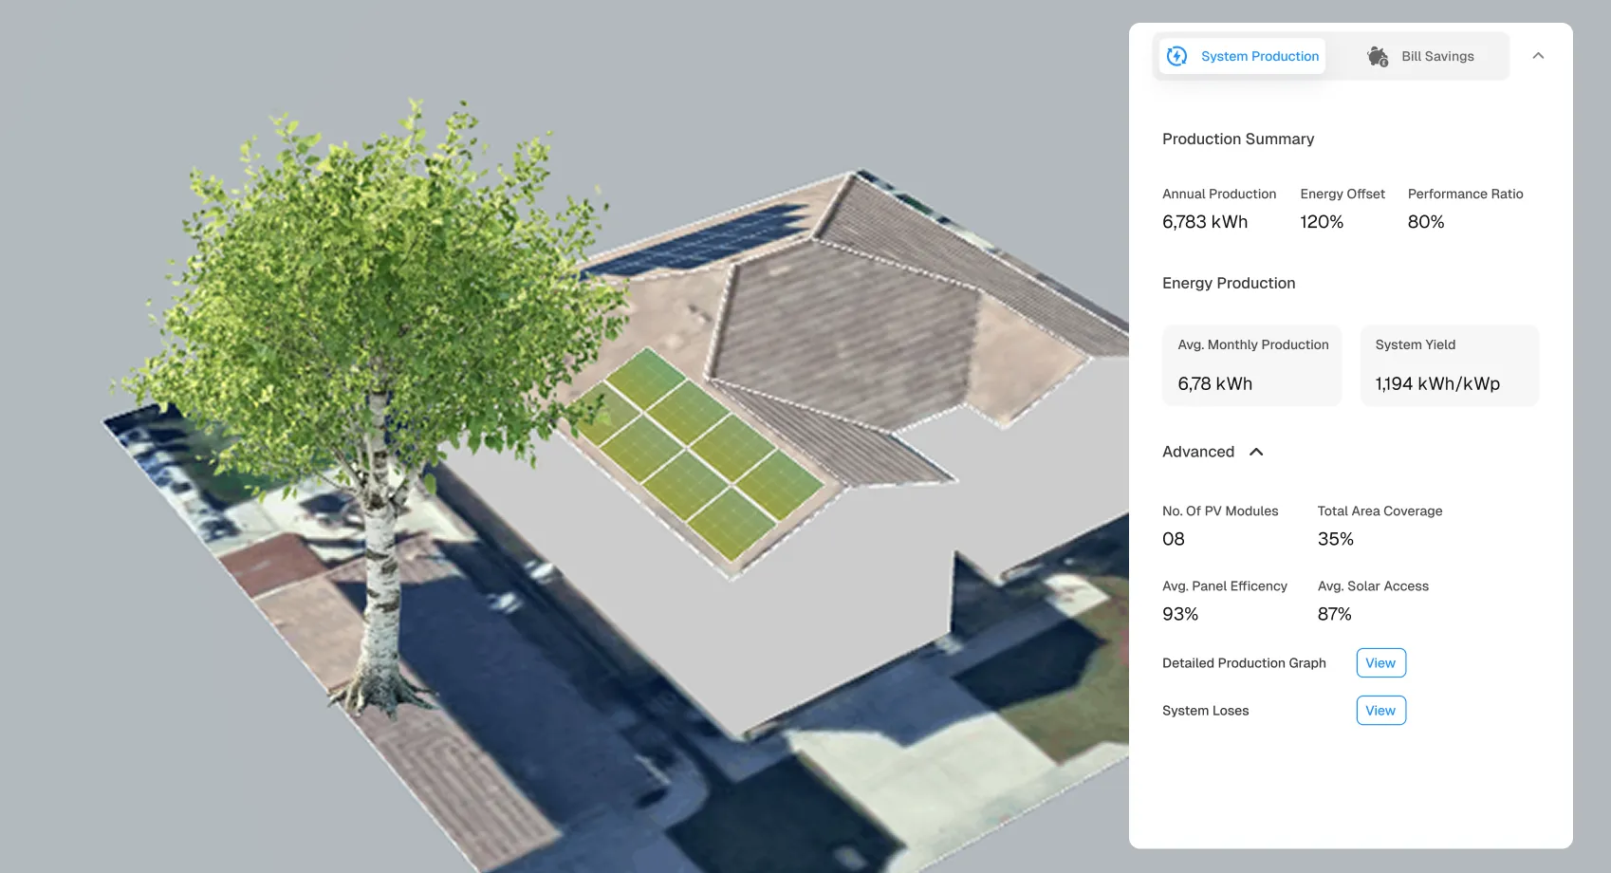Click the No. Of PV Modules value 08
1611x873 pixels.
pyautogui.click(x=1174, y=539)
